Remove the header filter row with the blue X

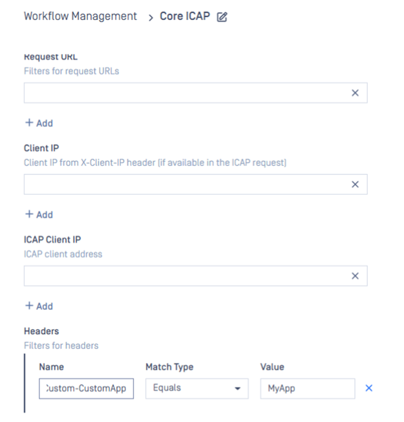pyautogui.click(x=369, y=388)
